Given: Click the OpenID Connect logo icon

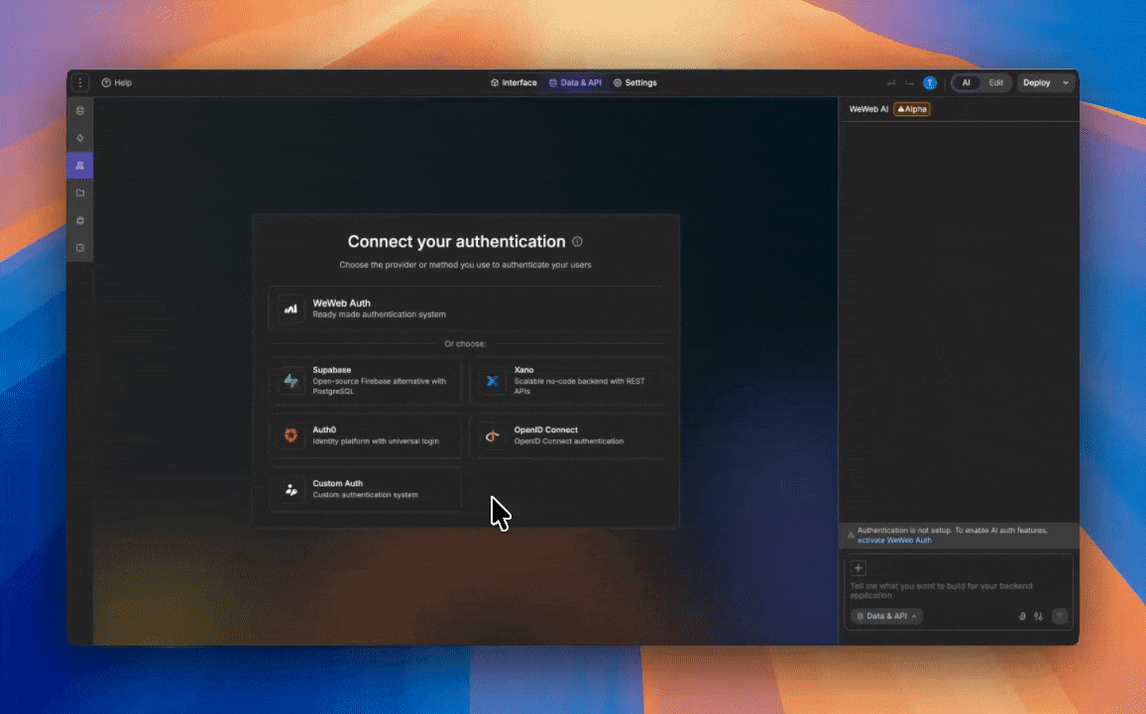Looking at the screenshot, I should [493, 435].
